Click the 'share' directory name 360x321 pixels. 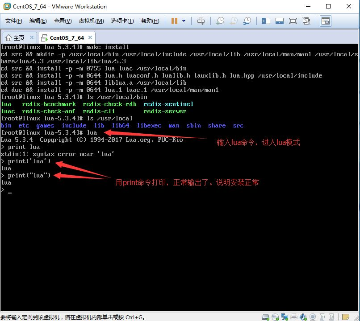click(217, 125)
